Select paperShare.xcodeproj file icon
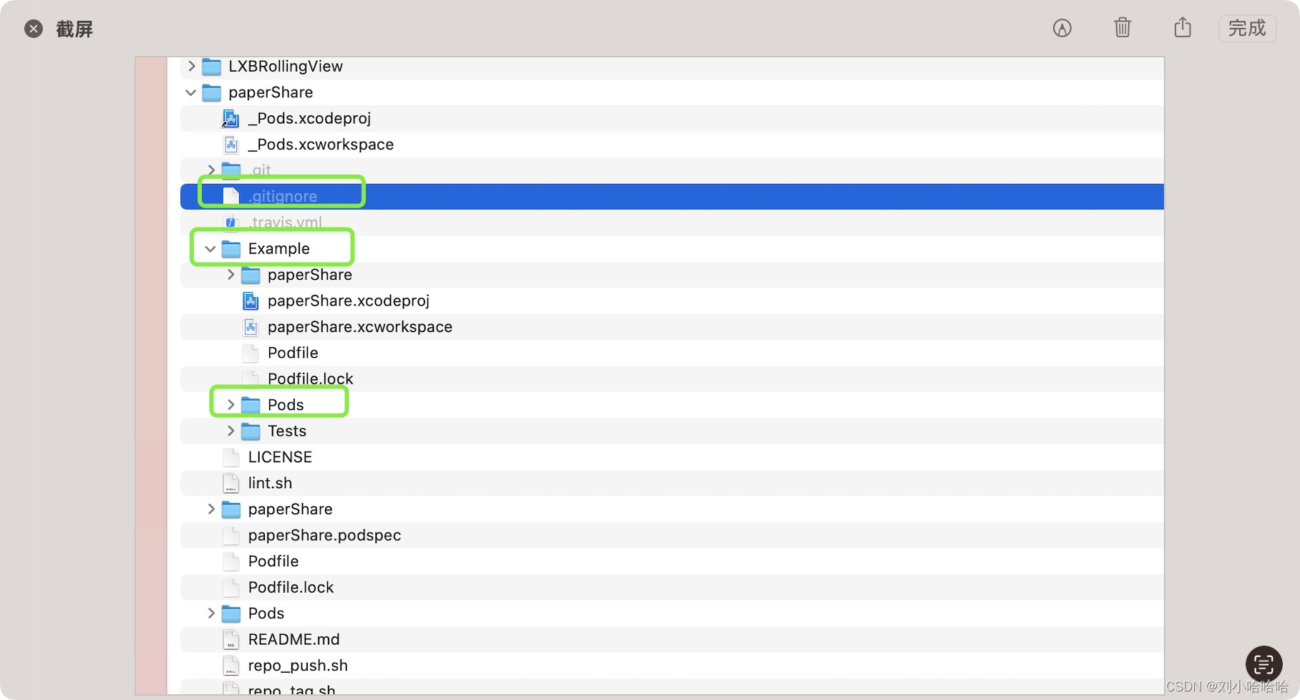 coord(251,301)
